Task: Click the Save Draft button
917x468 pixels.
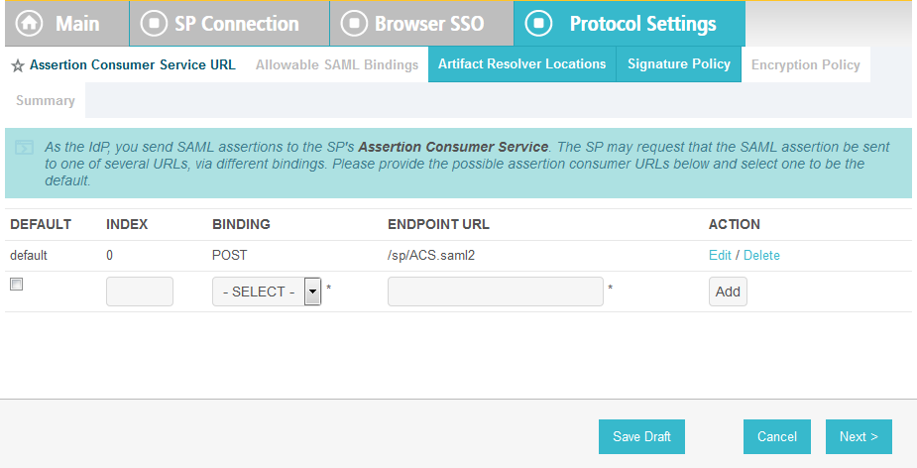Action: coord(641,436)
